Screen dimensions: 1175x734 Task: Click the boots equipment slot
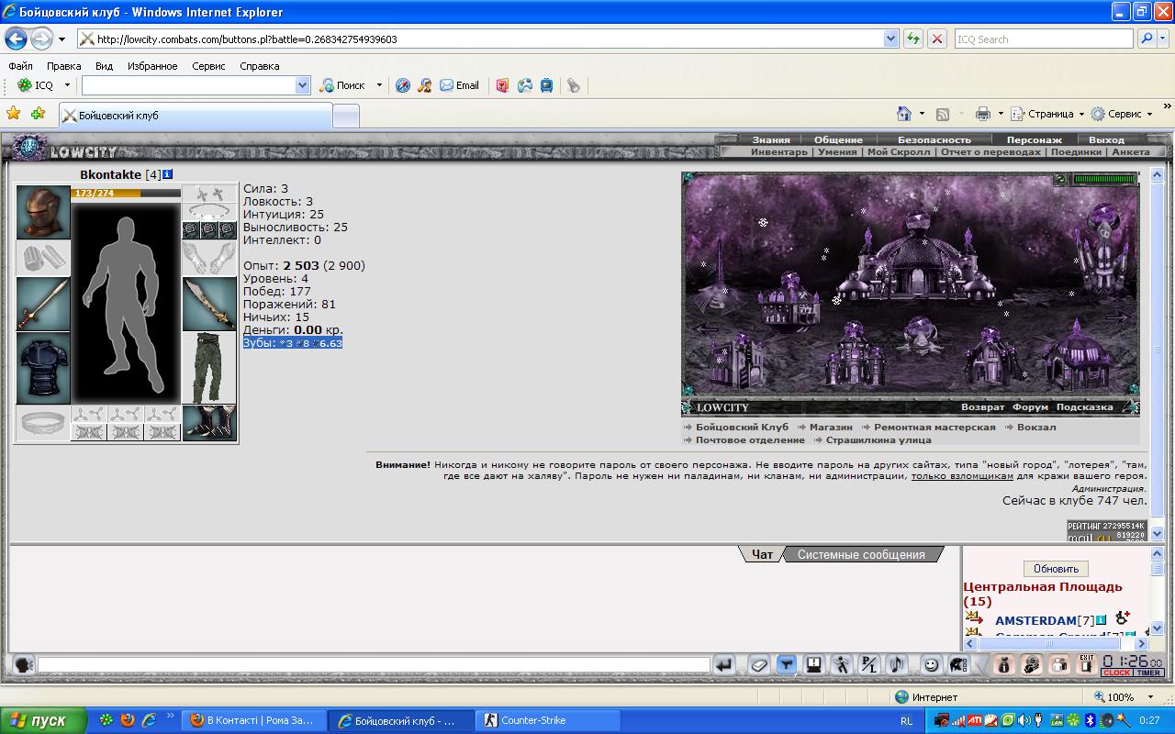click(209, 423)
